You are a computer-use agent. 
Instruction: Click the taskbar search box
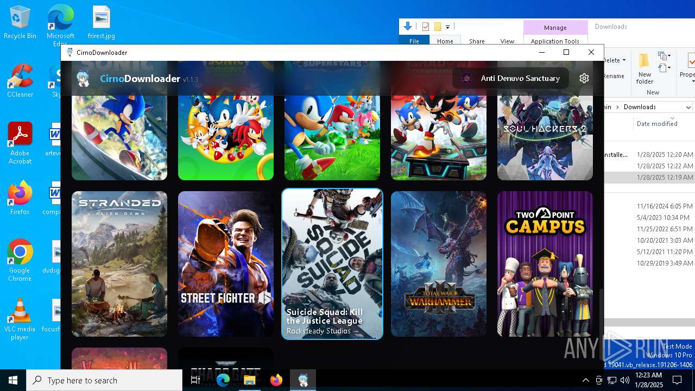(x=104, y=380)
